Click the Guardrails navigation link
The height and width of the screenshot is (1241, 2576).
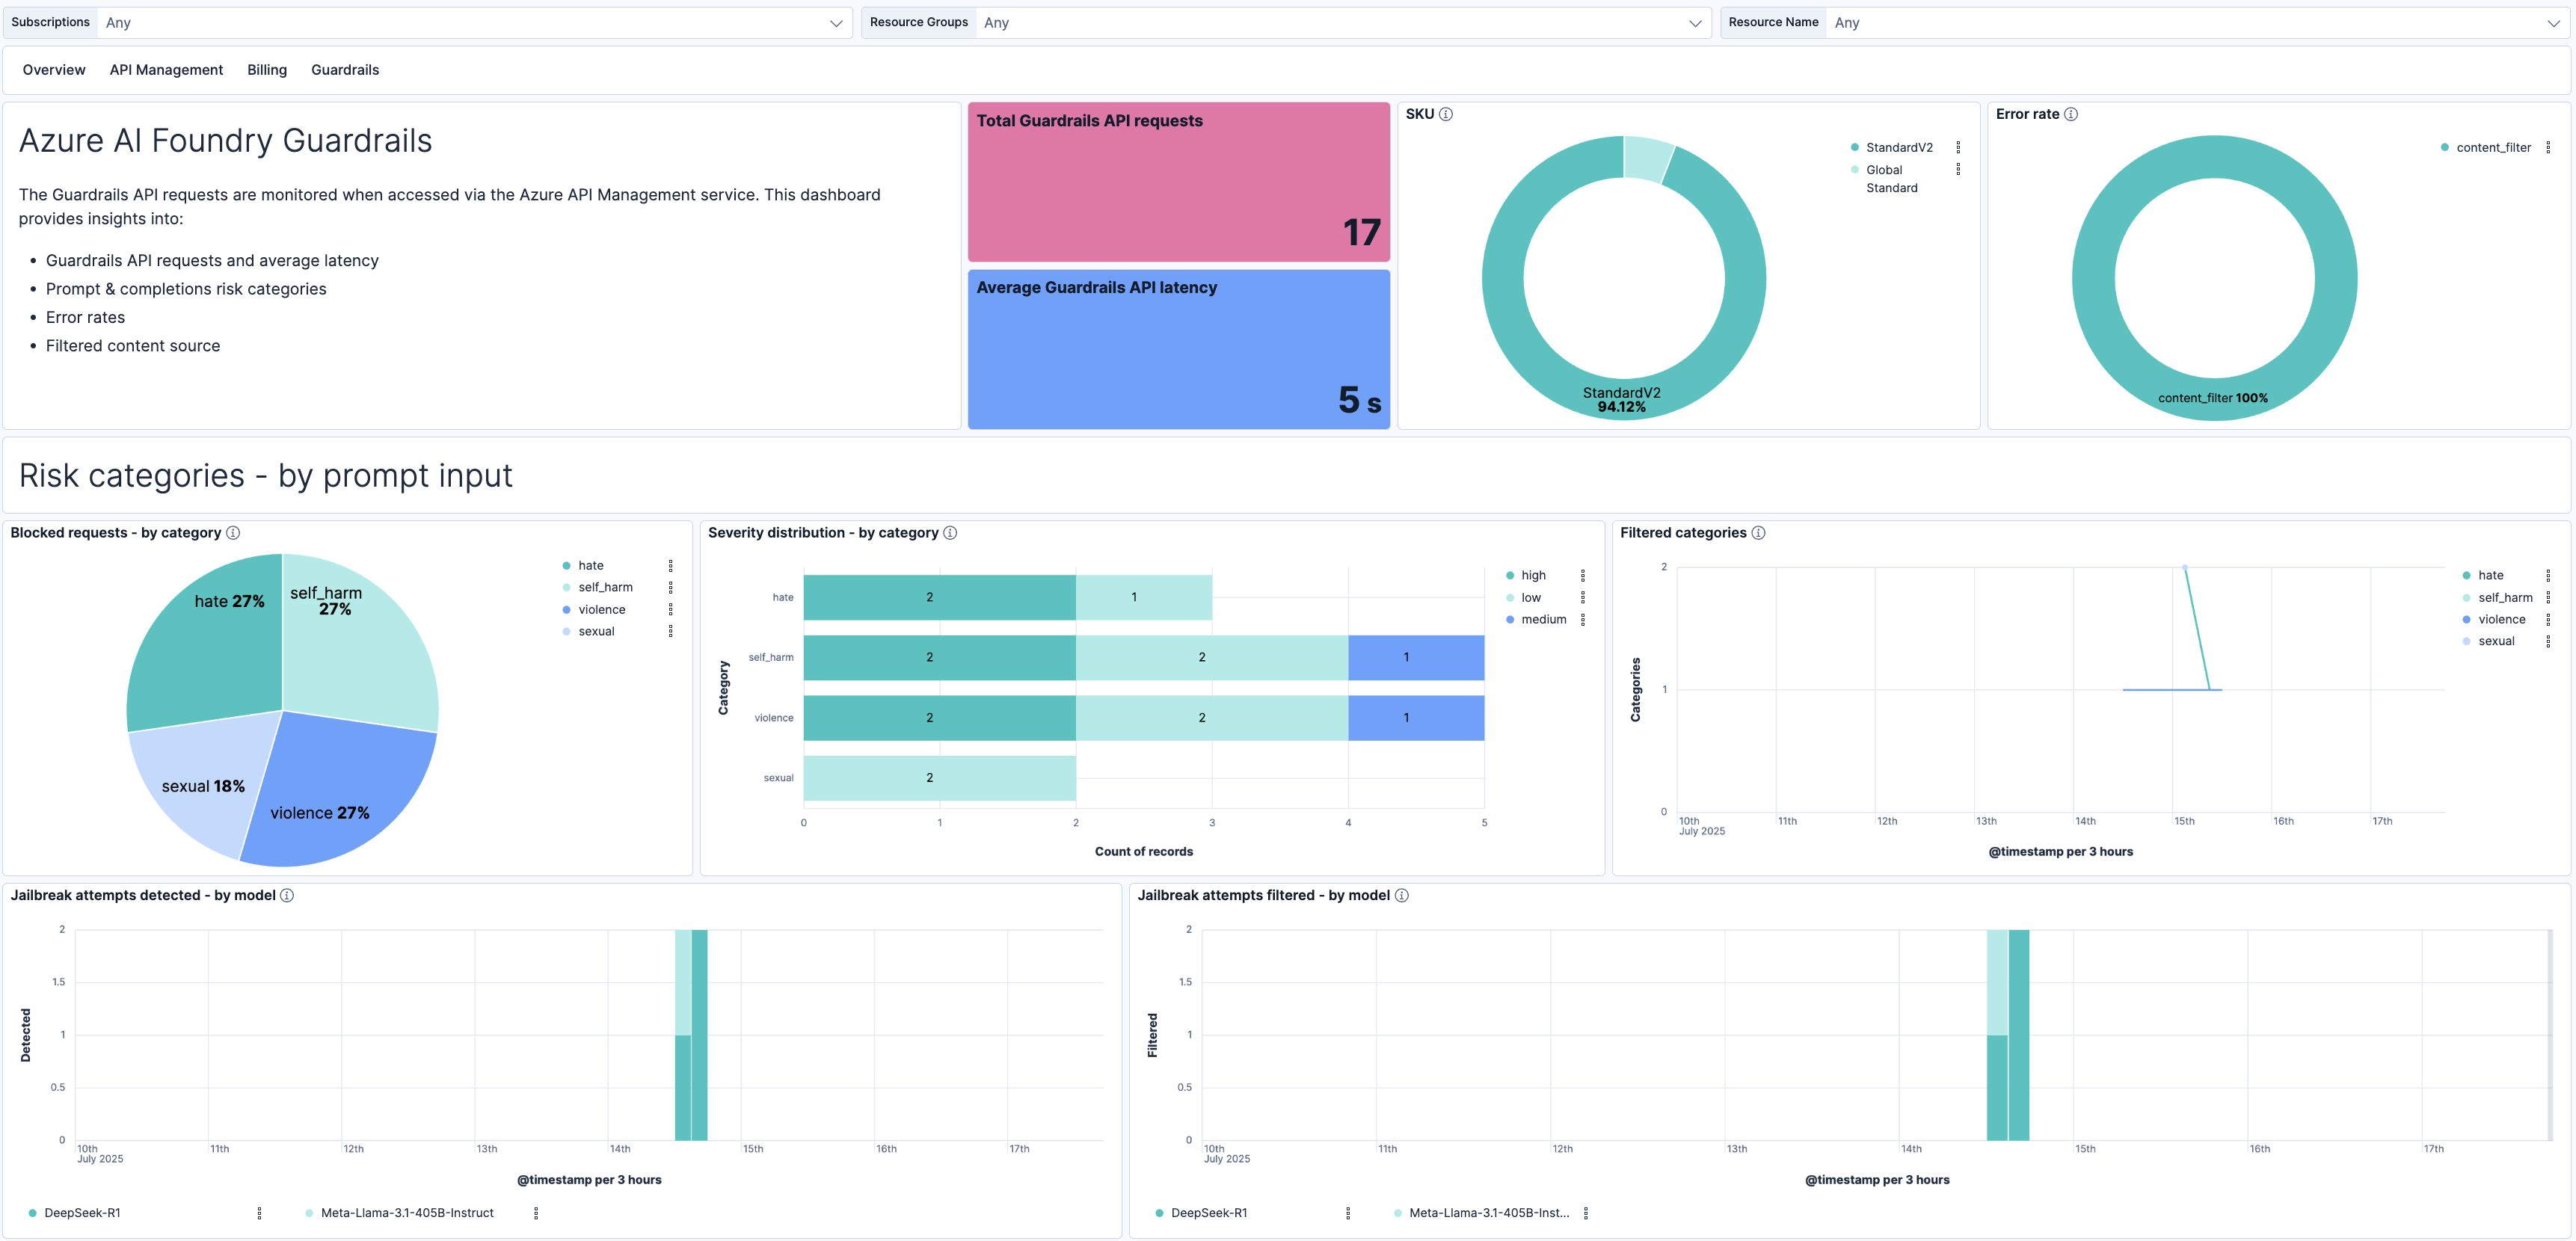coord(345,70)
